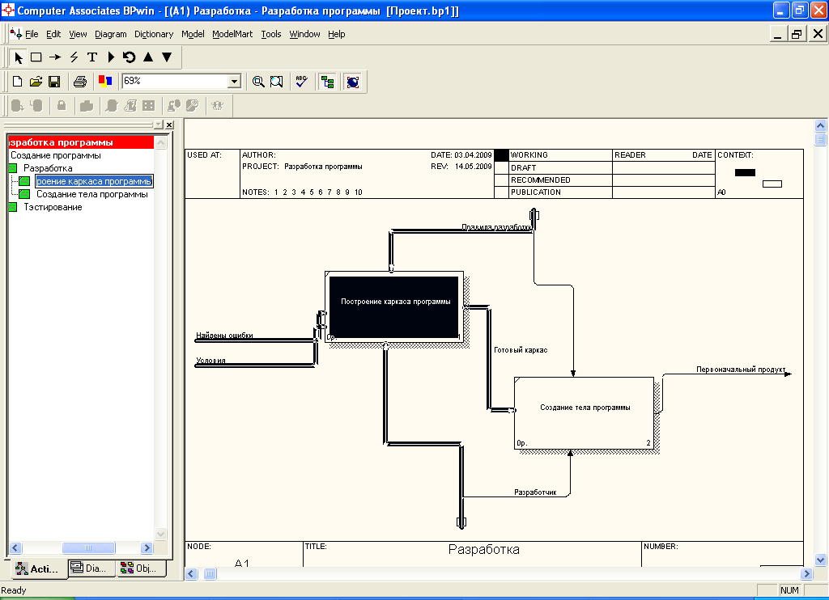Switch to the Diagrams explorer tab
The width and height of the screenshot is (829, 600).
click(89, 568)
